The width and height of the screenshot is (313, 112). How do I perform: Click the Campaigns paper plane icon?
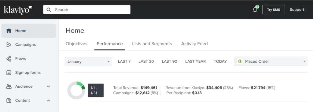9,45
